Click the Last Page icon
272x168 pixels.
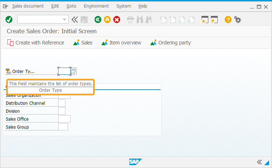pyautogui.click(x=191, y=20)
